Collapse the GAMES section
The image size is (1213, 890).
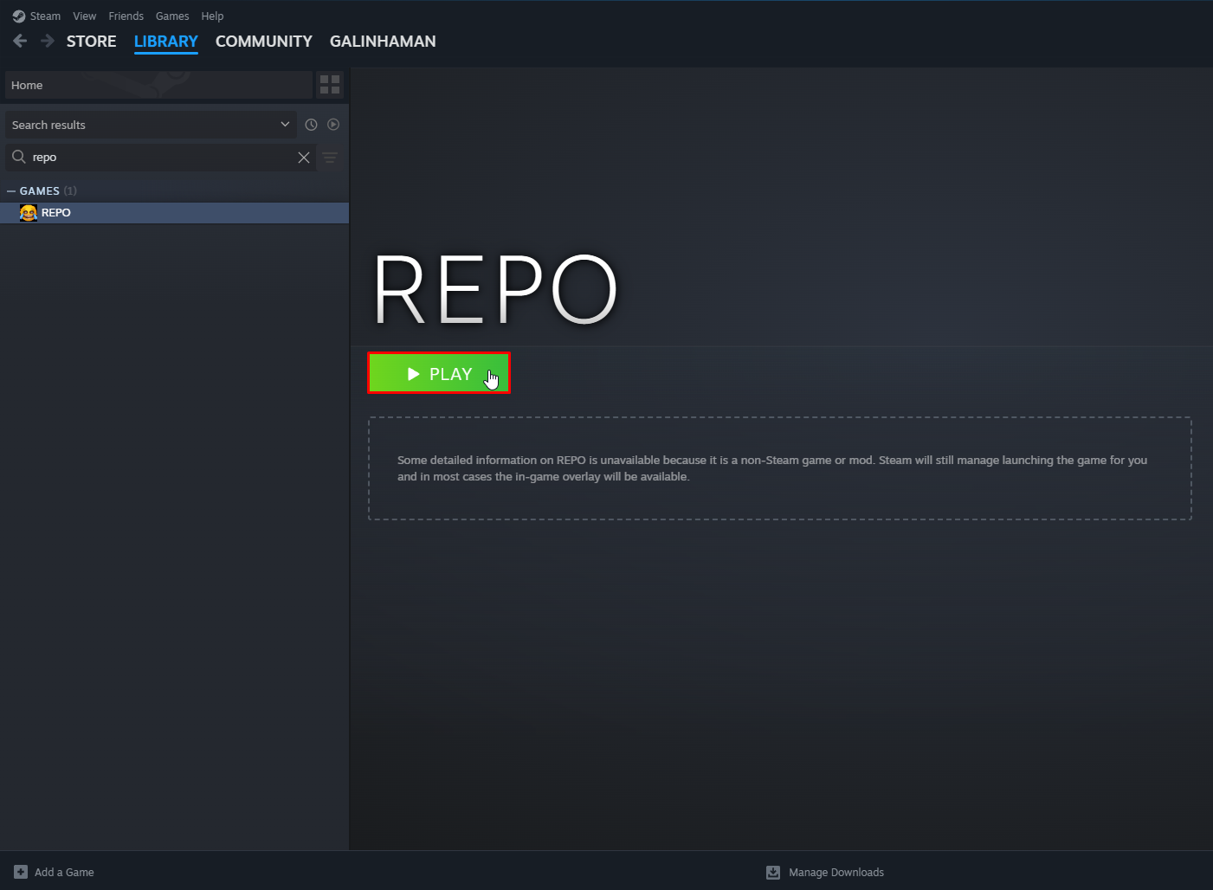10,190
